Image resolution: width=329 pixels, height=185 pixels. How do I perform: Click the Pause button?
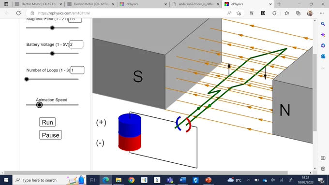(50, 135)
